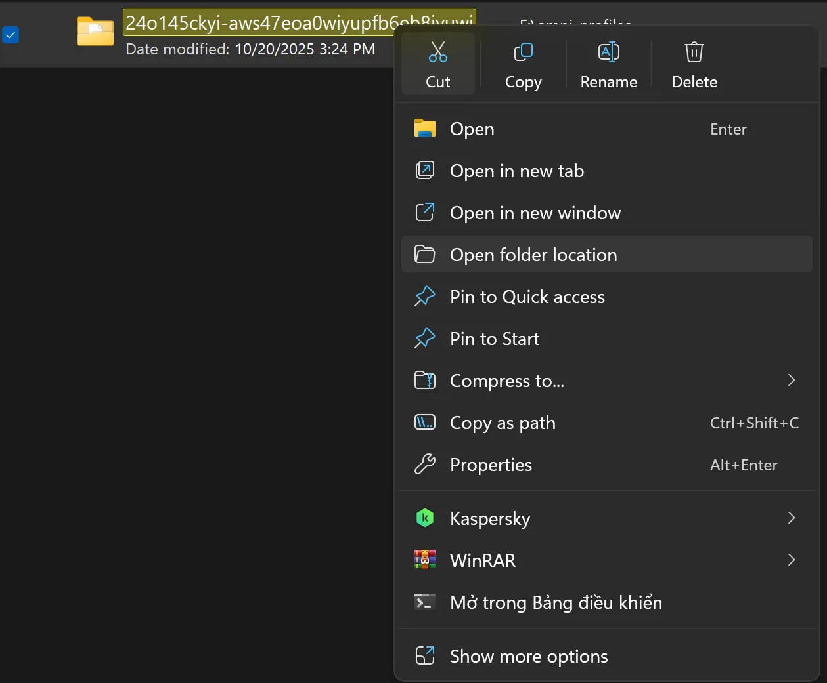Choose Copy as path

coord(503,423)
